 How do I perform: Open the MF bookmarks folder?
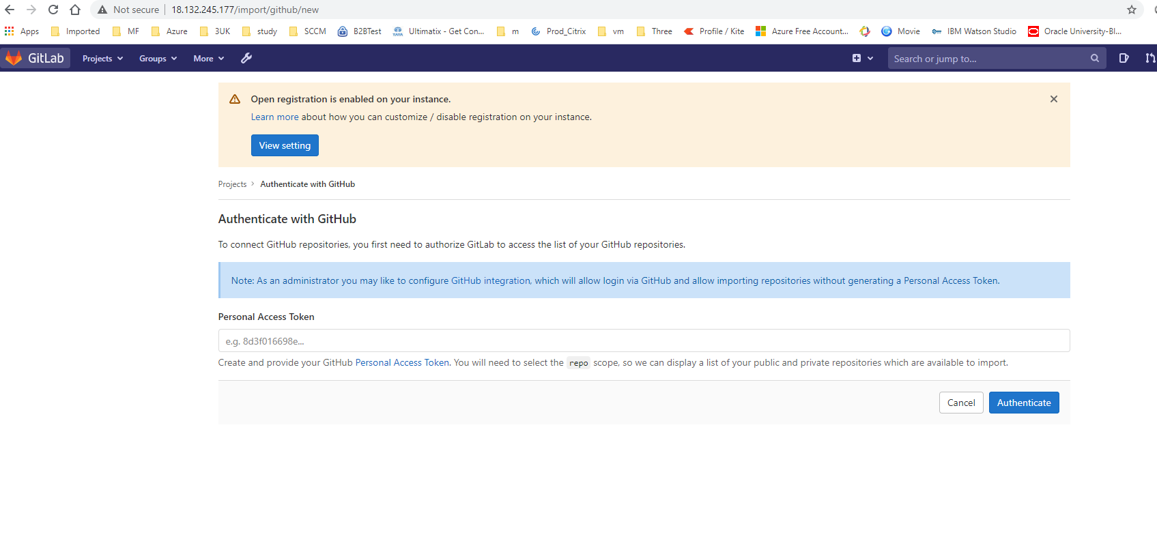coord(126,31)
